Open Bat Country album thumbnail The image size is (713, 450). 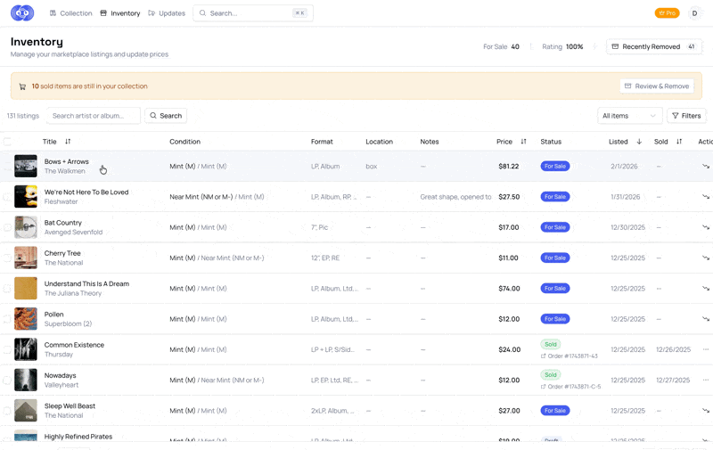click(x=26, y=227)
